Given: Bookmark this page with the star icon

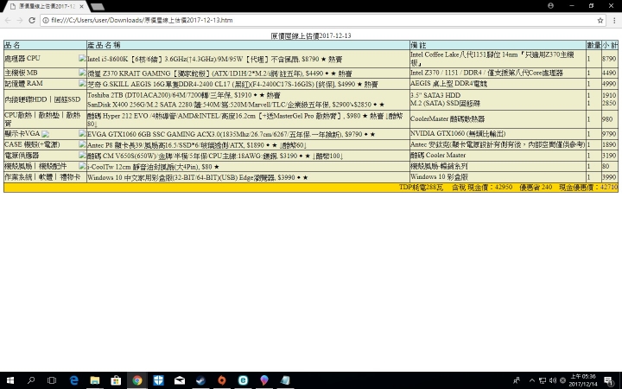Looking at the screenshot, I should 600,20.
